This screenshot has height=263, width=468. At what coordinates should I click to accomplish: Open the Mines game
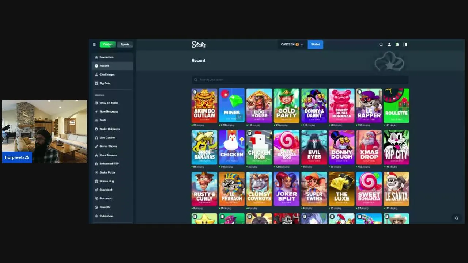pos(232,106)
